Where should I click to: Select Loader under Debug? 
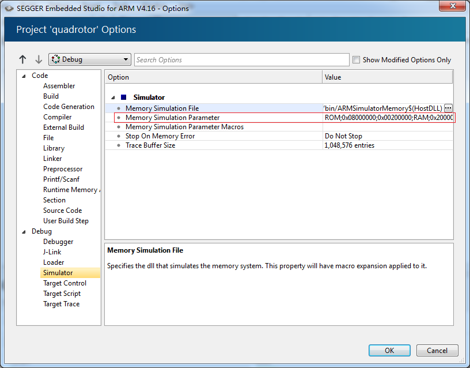click(x=54, y=262)
